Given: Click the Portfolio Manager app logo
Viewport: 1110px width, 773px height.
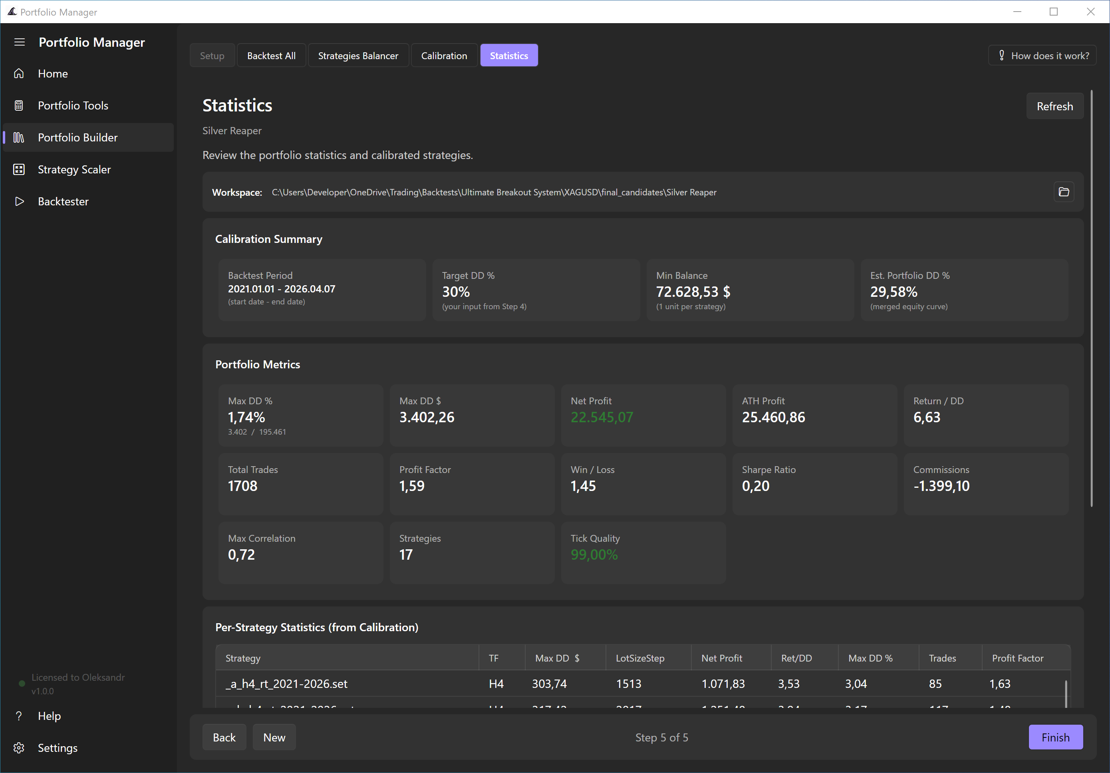Looking at the screenshot, I should click(x=12, y=12).
